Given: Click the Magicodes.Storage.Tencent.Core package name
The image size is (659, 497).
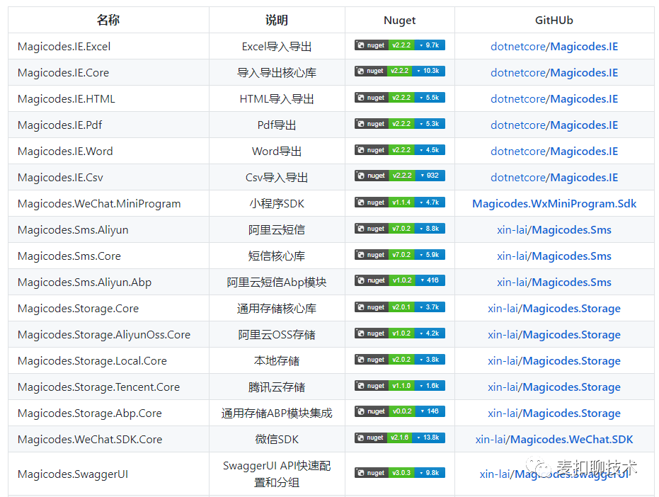Looking at the screenshot, I should pos(99,387).
